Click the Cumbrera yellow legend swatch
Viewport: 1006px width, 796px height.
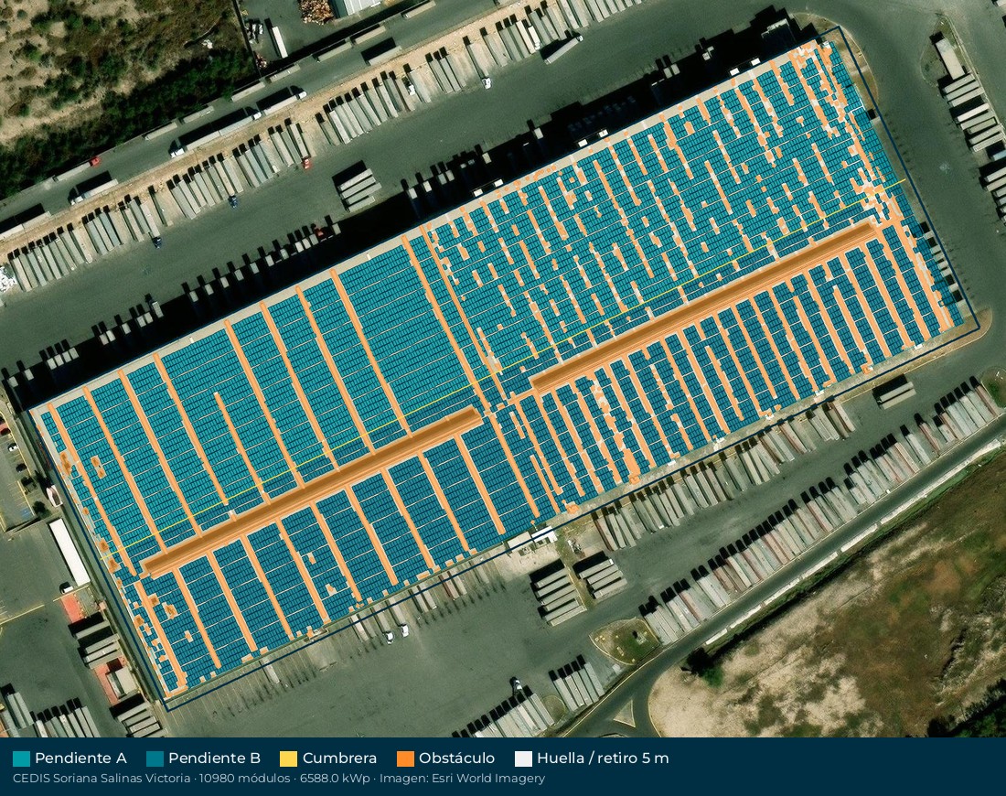tap(289, 758)
